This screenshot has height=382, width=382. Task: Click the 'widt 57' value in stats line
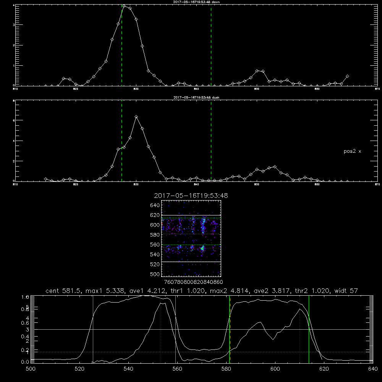click(x=346, y=291)
